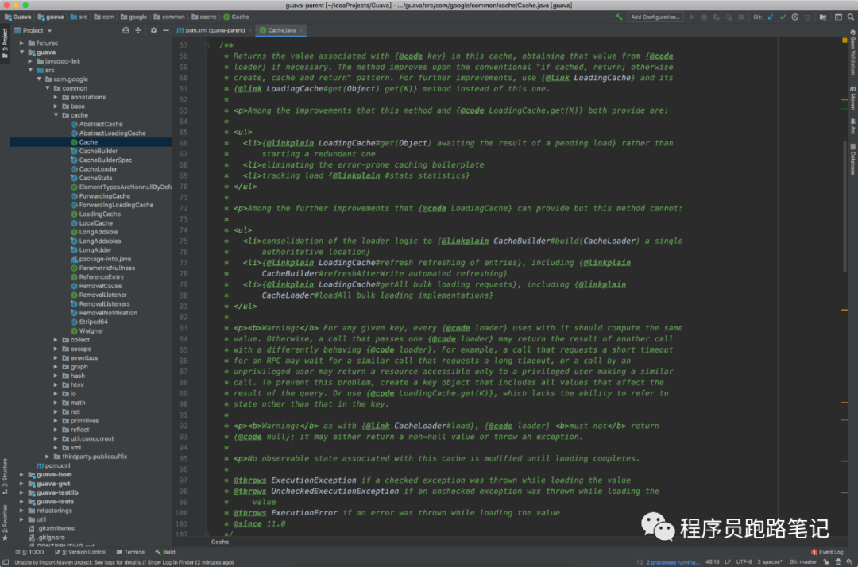858x567 pixels.
Task: Expand the thirdparty.publicsuffix folder
Action: point(48,457)
